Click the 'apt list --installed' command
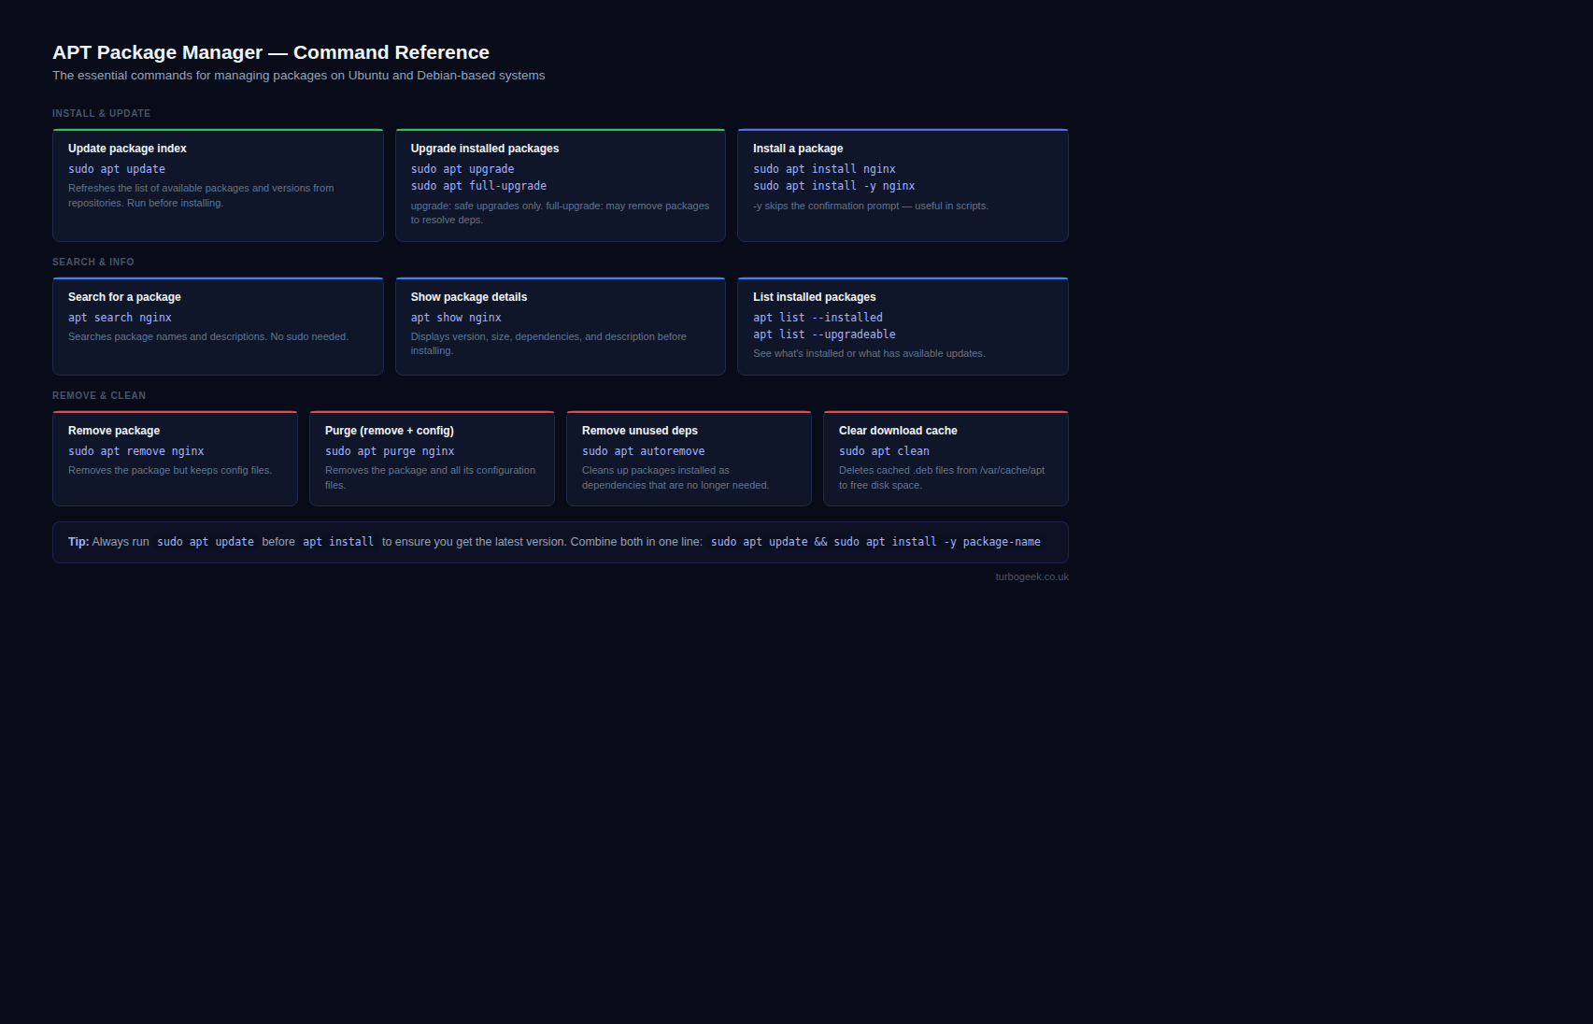 pyautogui.click(x=818, y=318)
